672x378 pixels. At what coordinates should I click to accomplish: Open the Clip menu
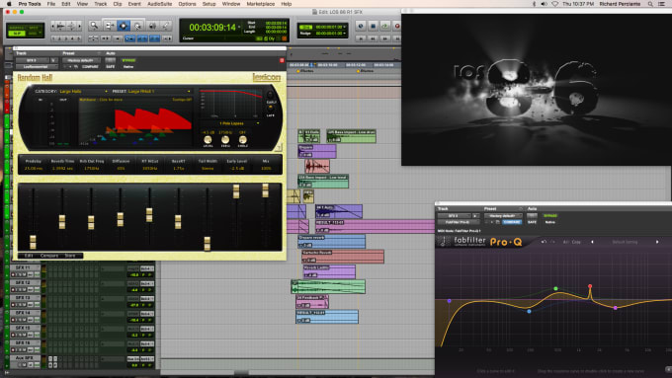point(118,4)
